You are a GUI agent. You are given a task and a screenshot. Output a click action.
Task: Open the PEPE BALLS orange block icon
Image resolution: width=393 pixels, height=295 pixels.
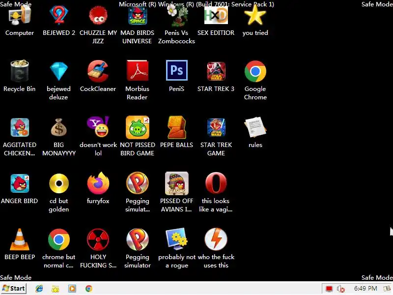pos(177,127)
